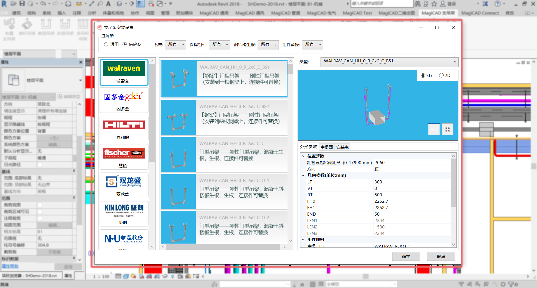Open the MagiCAD Connect ribbon tab
Image resolution: width=537 pixels, height=288 pixels.
coord(480,13)
